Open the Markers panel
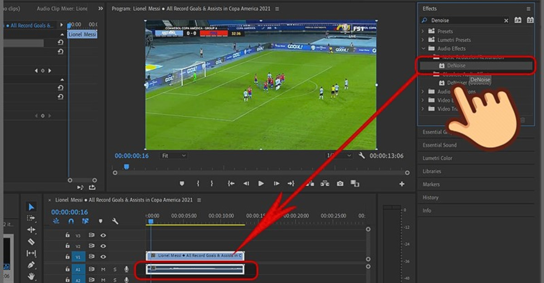This screenshot has height=283, width=544. tap(431, 184)
